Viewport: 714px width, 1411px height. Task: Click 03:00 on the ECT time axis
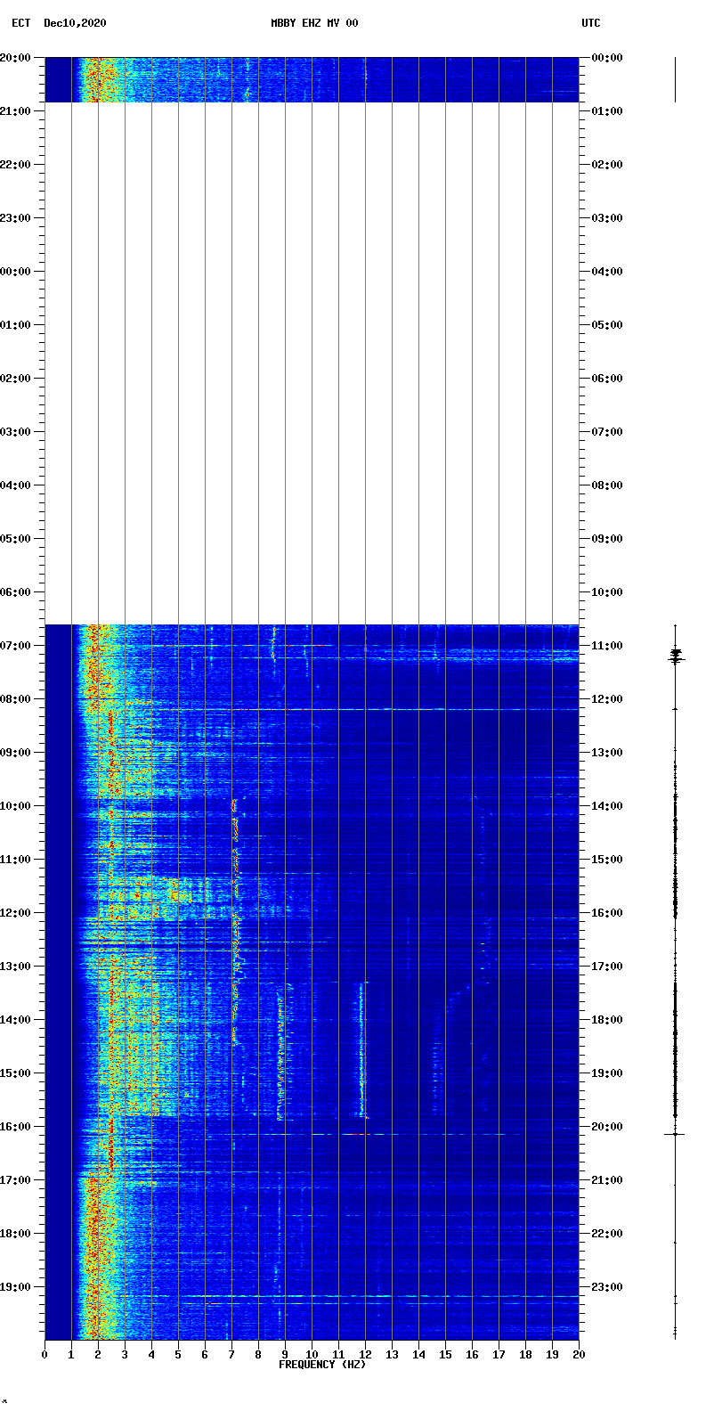[x=16, y=432]
